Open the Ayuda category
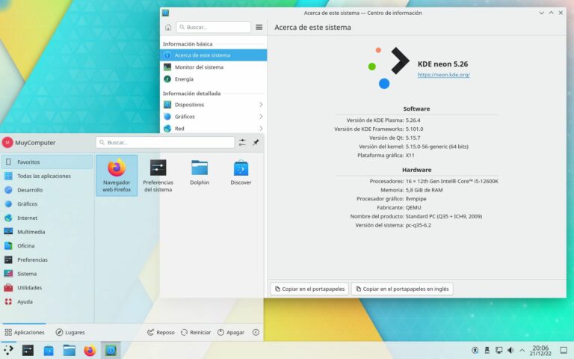 coord(47,301)
